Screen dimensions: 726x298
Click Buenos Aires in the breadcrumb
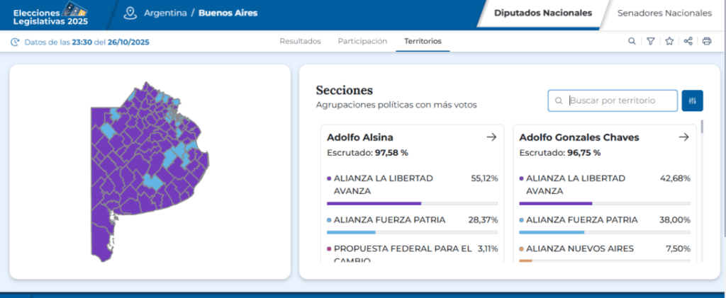(x=228, y=13)
